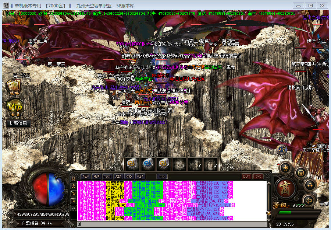Click the chat line mentioning 狂暴战靴
The image size is (331, 230).
(155, 196)
